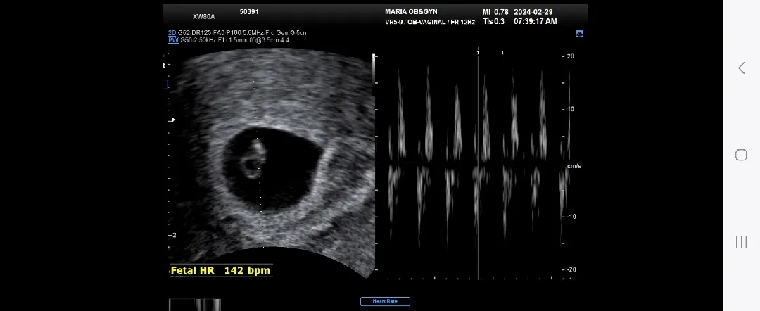The width and height of the screenshot is (760, 311).
Task: Tap the Android back navigation arrow
Action: tap(741, 68)
